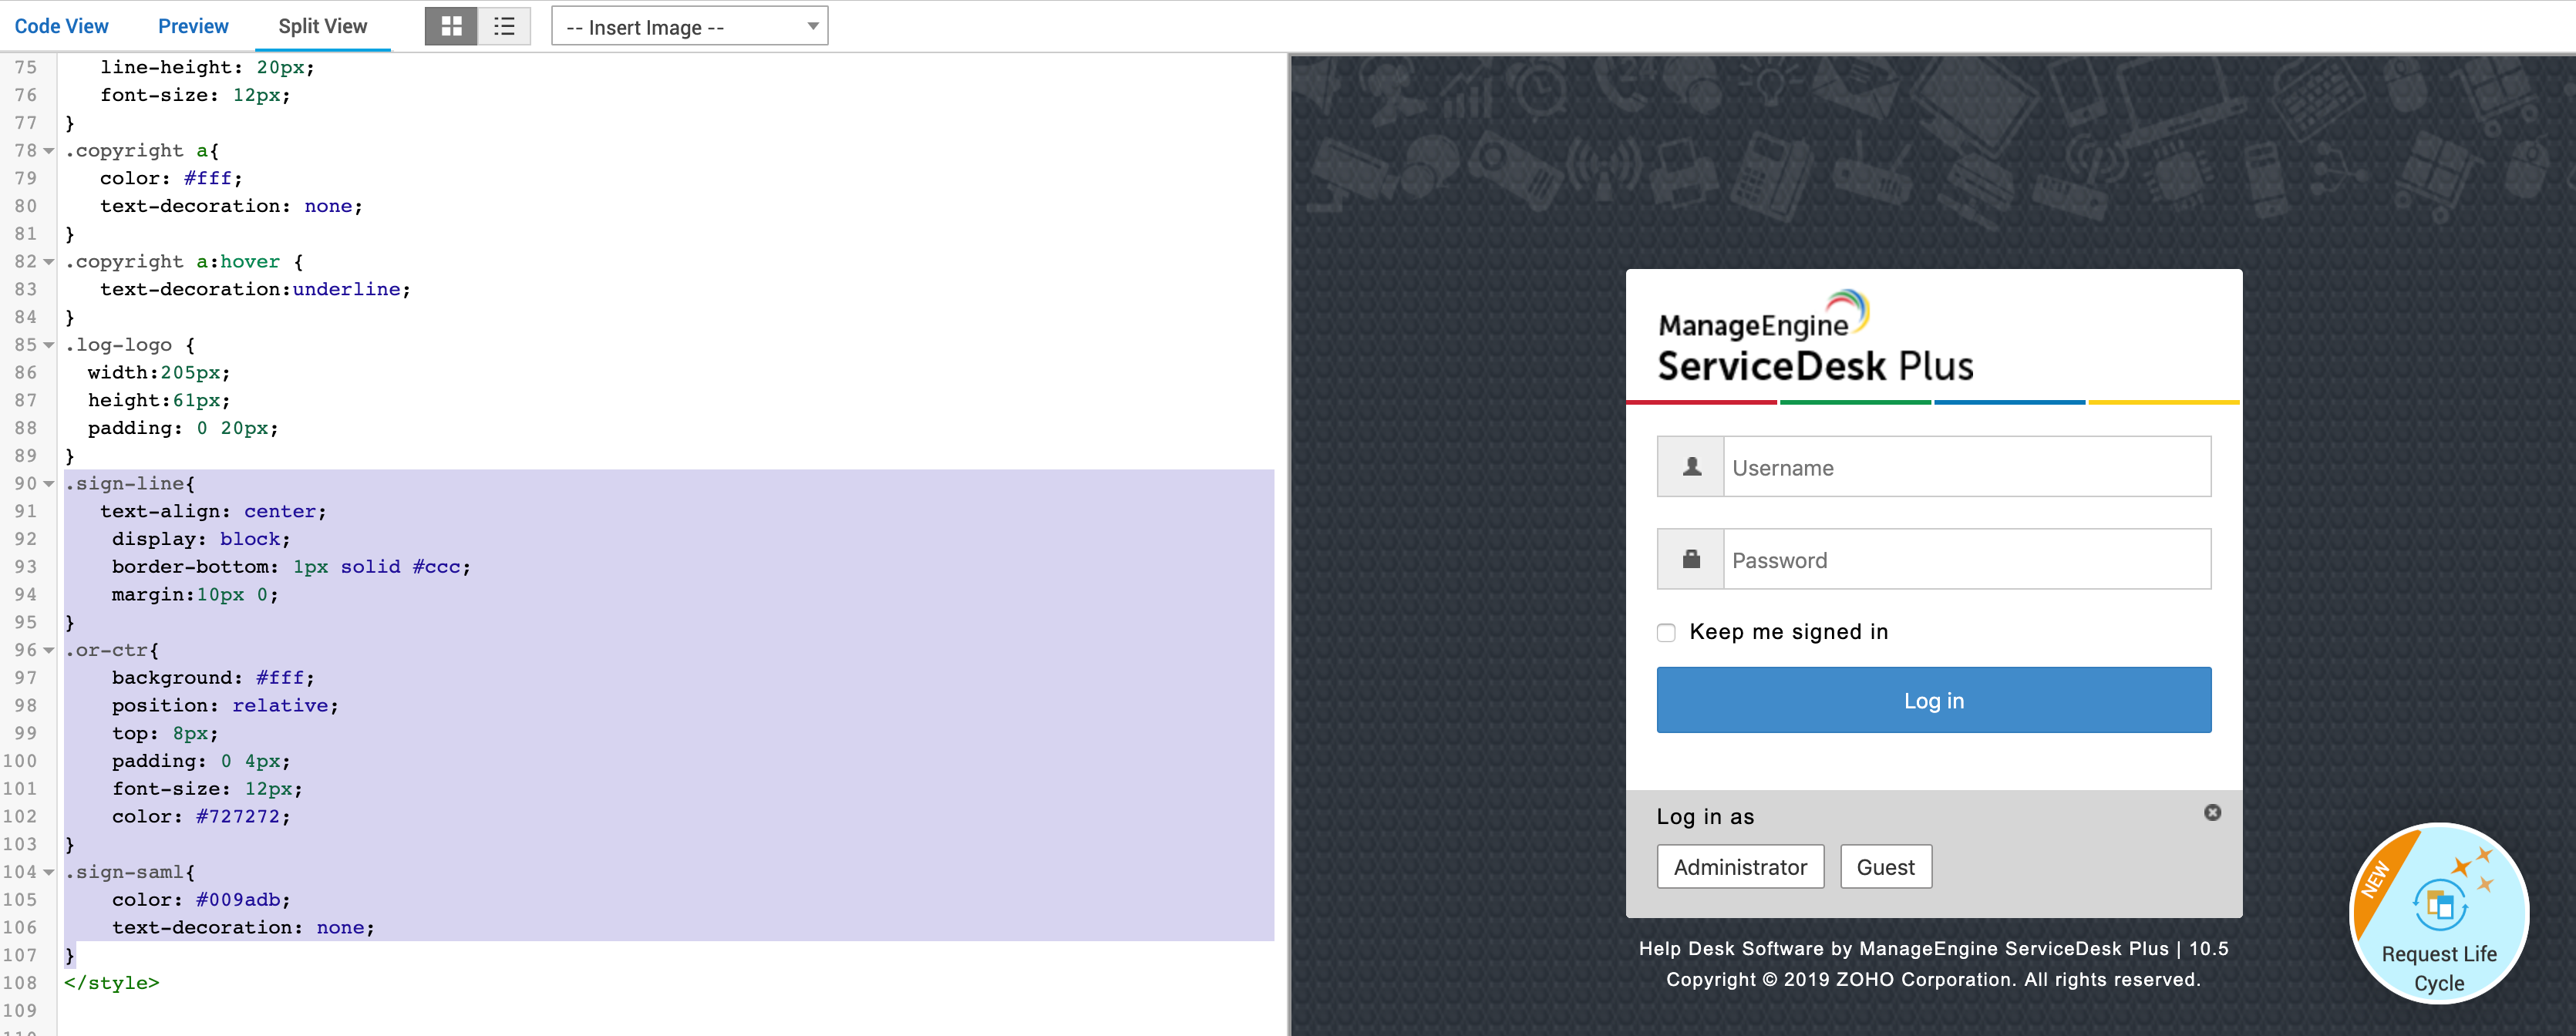Click into the Username field

click(x=1966, y=467)
